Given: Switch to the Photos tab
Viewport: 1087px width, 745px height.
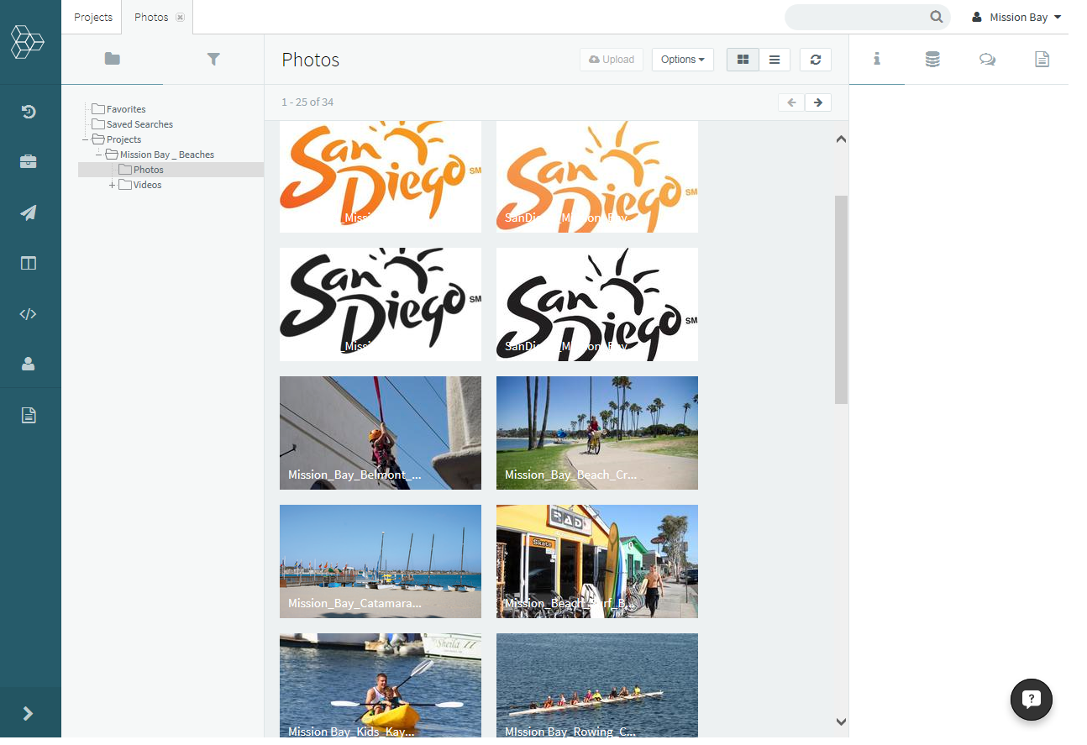Looking at the screenshot, I should (x=151, y=17).
